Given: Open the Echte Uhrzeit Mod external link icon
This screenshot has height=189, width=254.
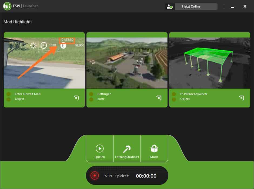Looking at the screenshot, I should (76, 98).
